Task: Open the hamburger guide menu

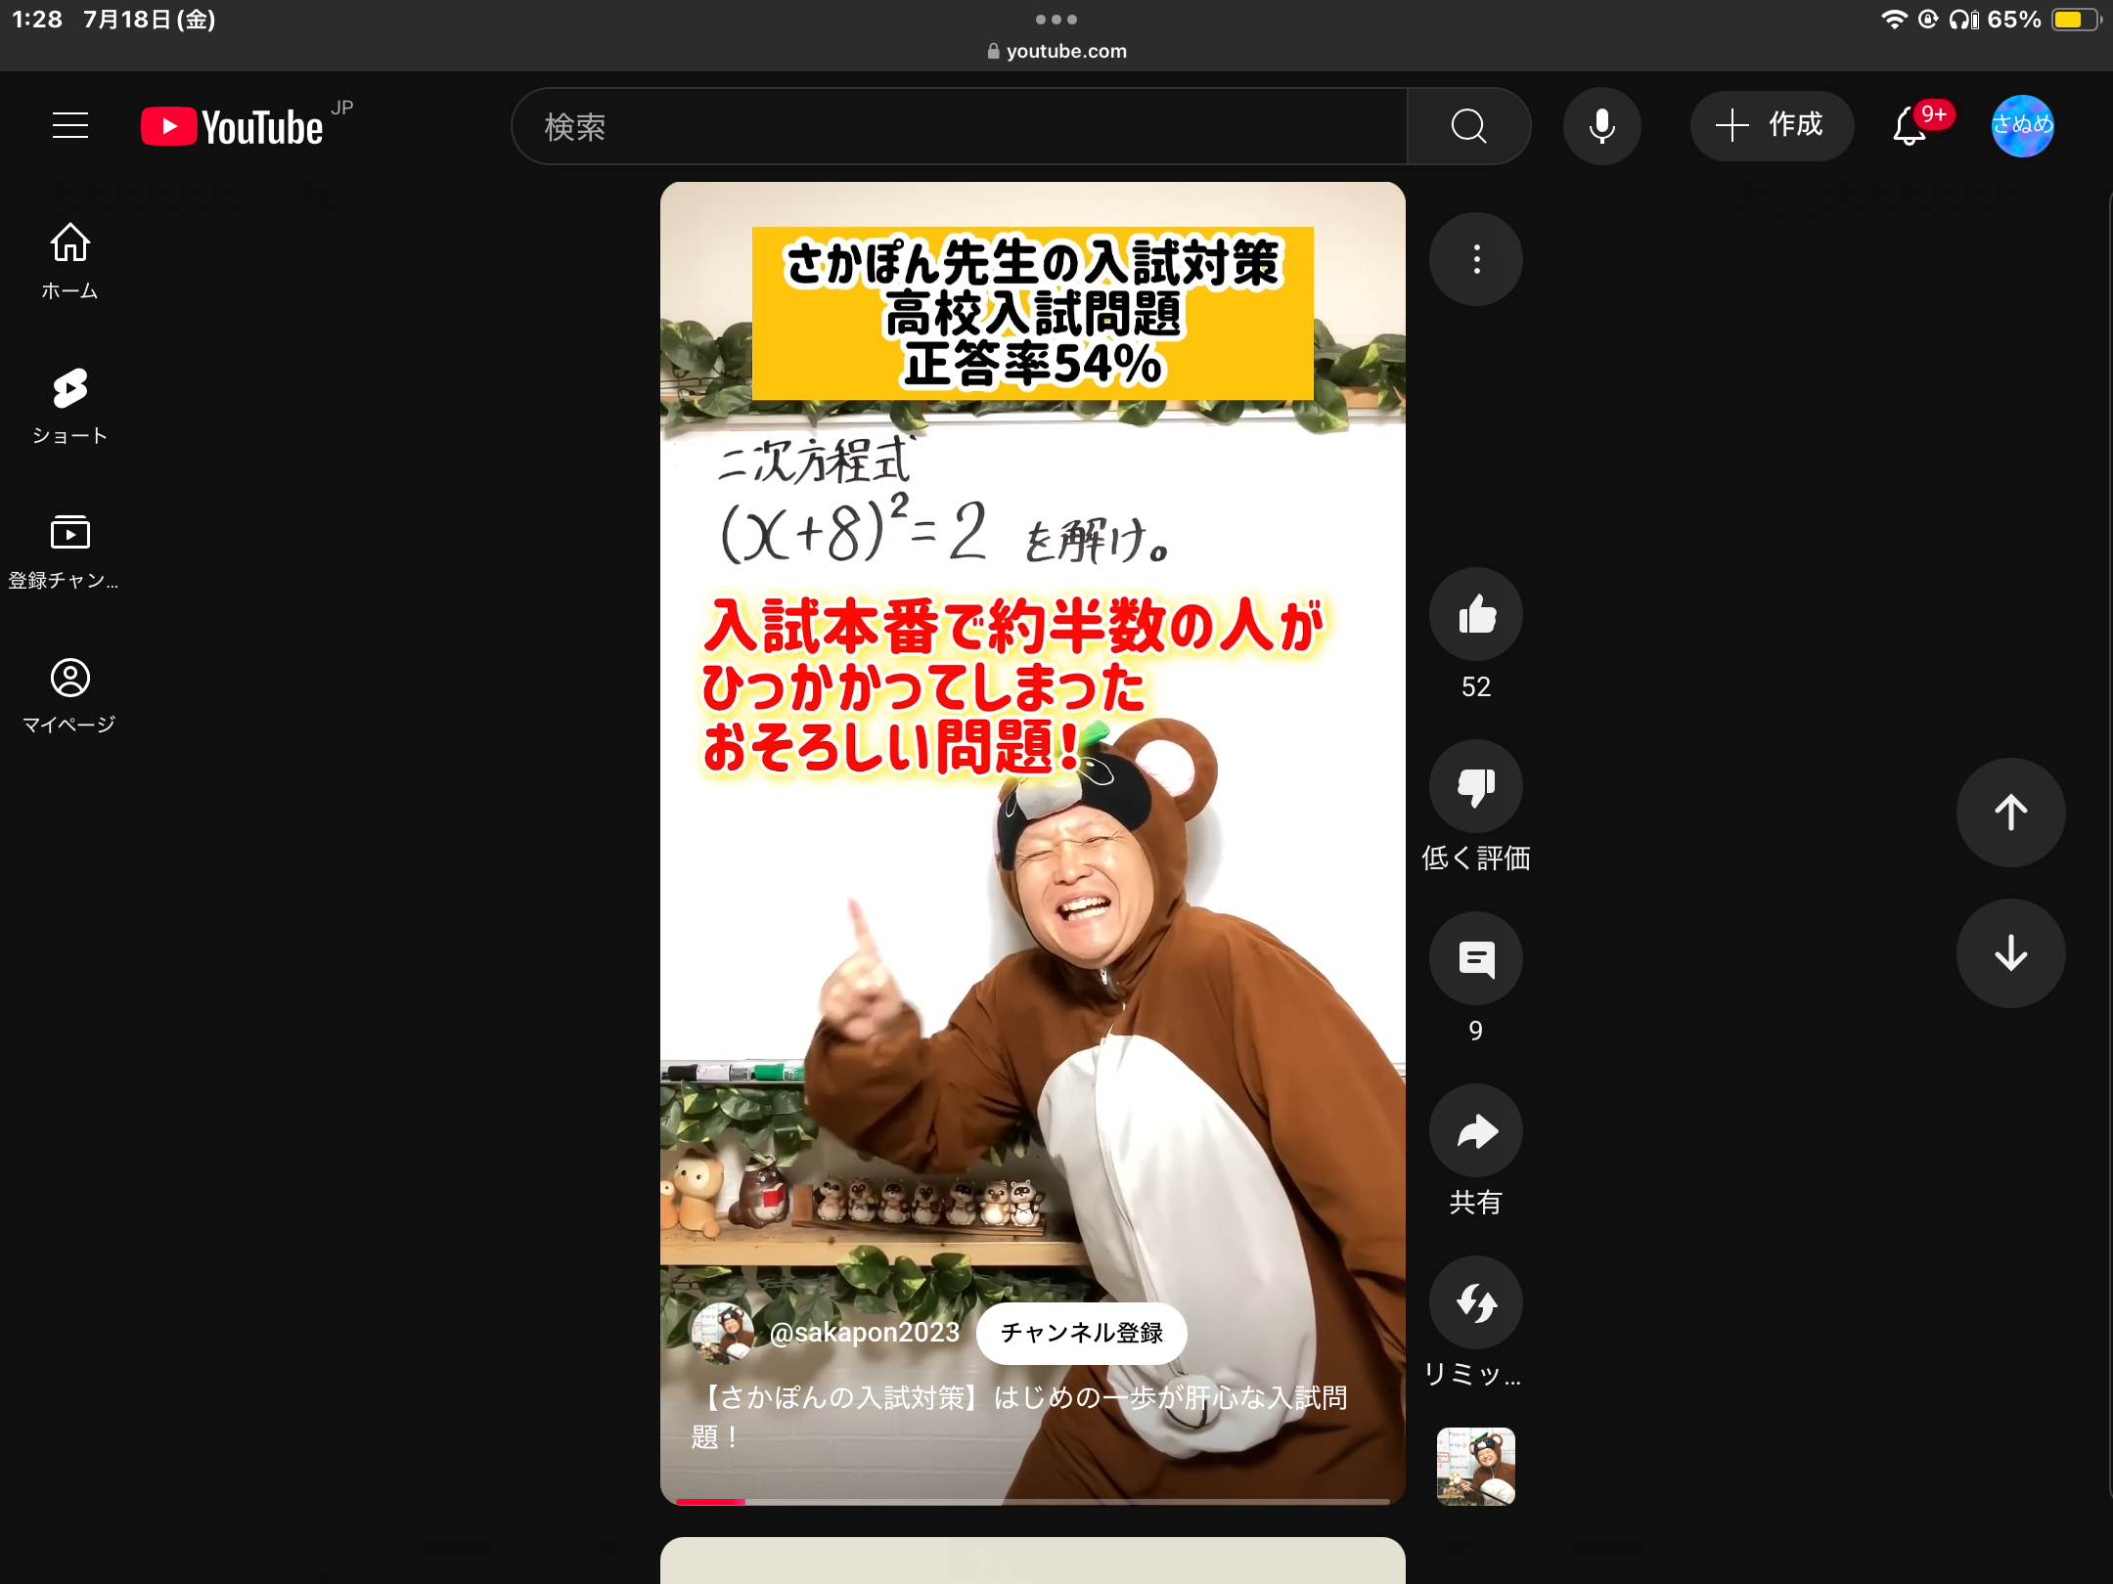Action: (x=69, y=126)
